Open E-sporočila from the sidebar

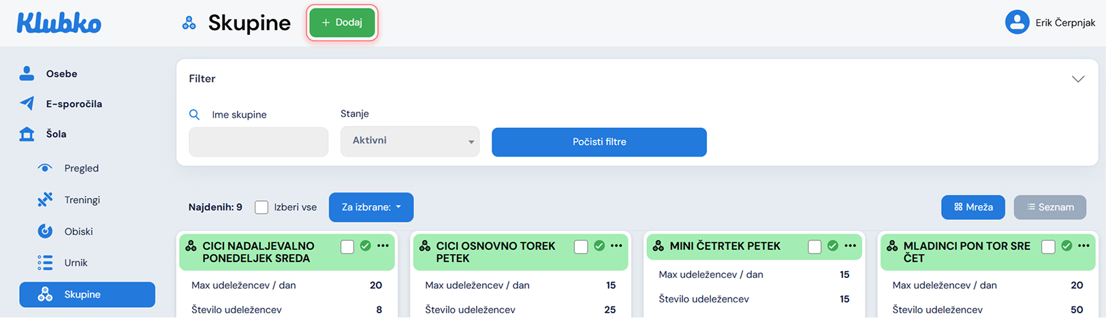coord(74,104)
